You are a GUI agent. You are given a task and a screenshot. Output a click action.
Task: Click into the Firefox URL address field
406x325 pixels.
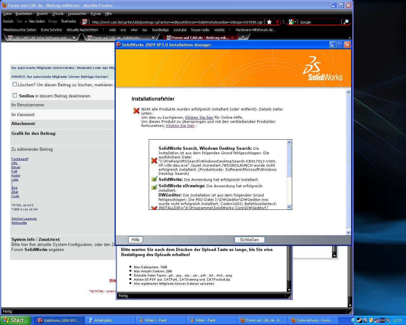click(177, 22)
